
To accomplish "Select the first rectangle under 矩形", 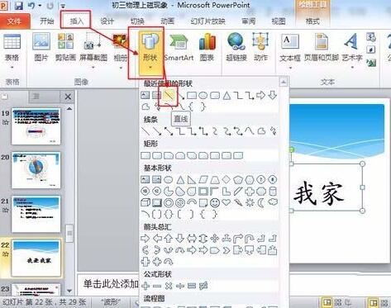I will (145, 155).
